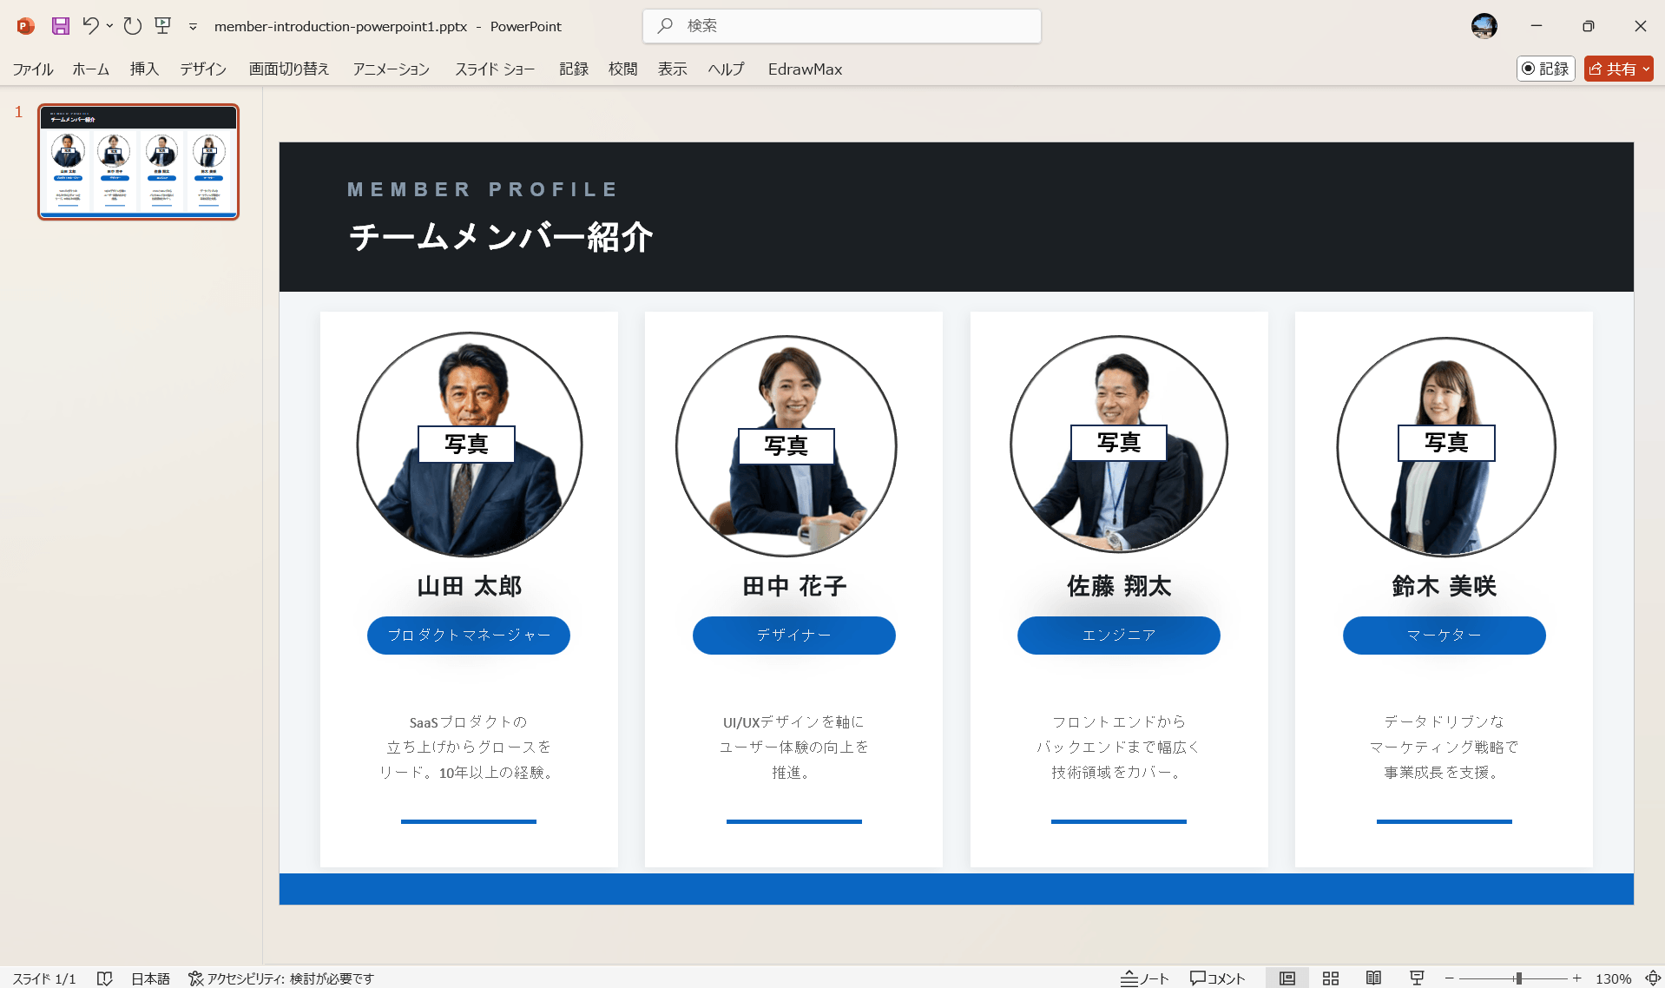Switch to the デザイン ribbon tab
1665x988 pixels.
pos(202,69)
